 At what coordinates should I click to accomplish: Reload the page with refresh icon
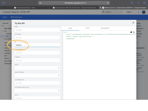click(x=108, y=3)
